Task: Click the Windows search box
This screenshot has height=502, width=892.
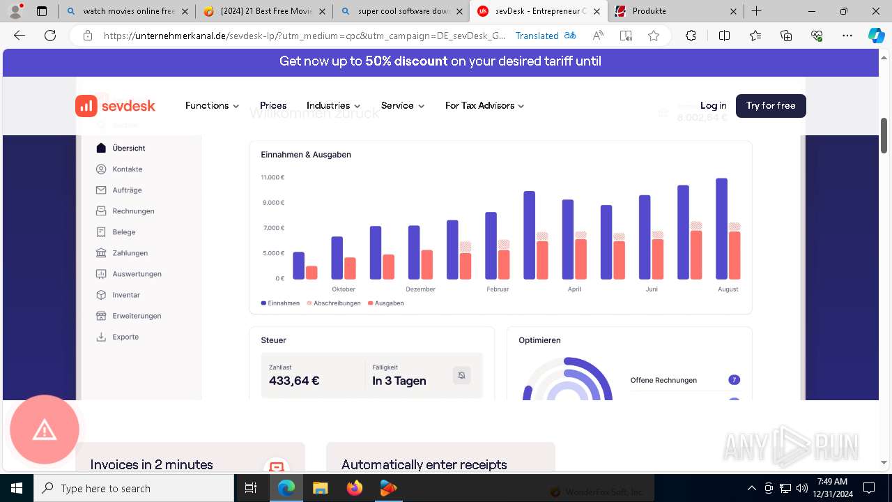Action: click(x=134, y=488)
